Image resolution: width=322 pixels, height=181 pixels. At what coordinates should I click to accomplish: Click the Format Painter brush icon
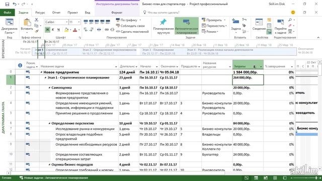pyautogui.click(x=37, y=31)
